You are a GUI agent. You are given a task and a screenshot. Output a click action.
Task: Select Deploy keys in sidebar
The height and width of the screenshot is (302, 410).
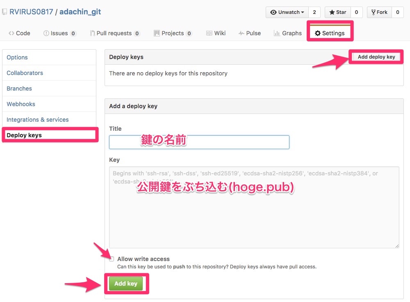[x=49, y=135]
